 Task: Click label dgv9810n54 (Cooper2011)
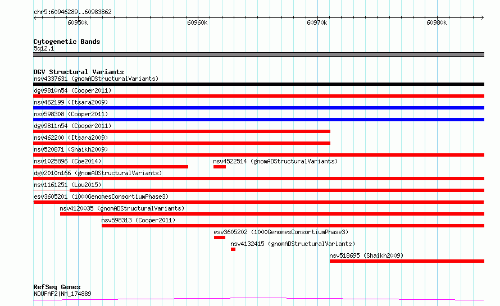point(72,90)
